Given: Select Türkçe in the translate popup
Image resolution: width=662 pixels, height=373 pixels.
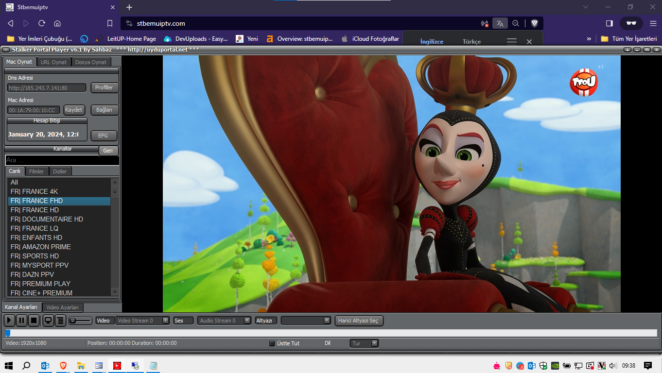Looking at the screenshot, I should [x=471, y=42].
